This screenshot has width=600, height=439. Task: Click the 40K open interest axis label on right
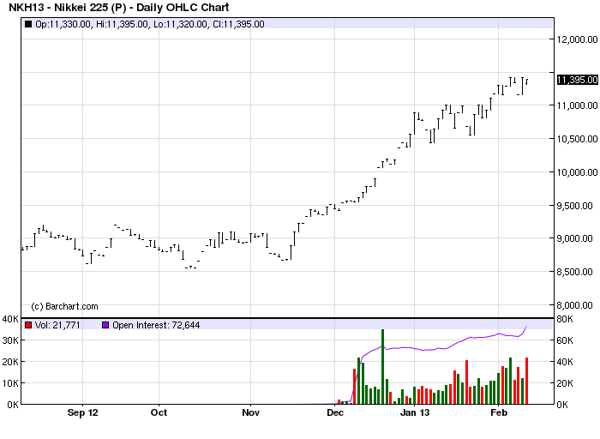pos(565,362)
